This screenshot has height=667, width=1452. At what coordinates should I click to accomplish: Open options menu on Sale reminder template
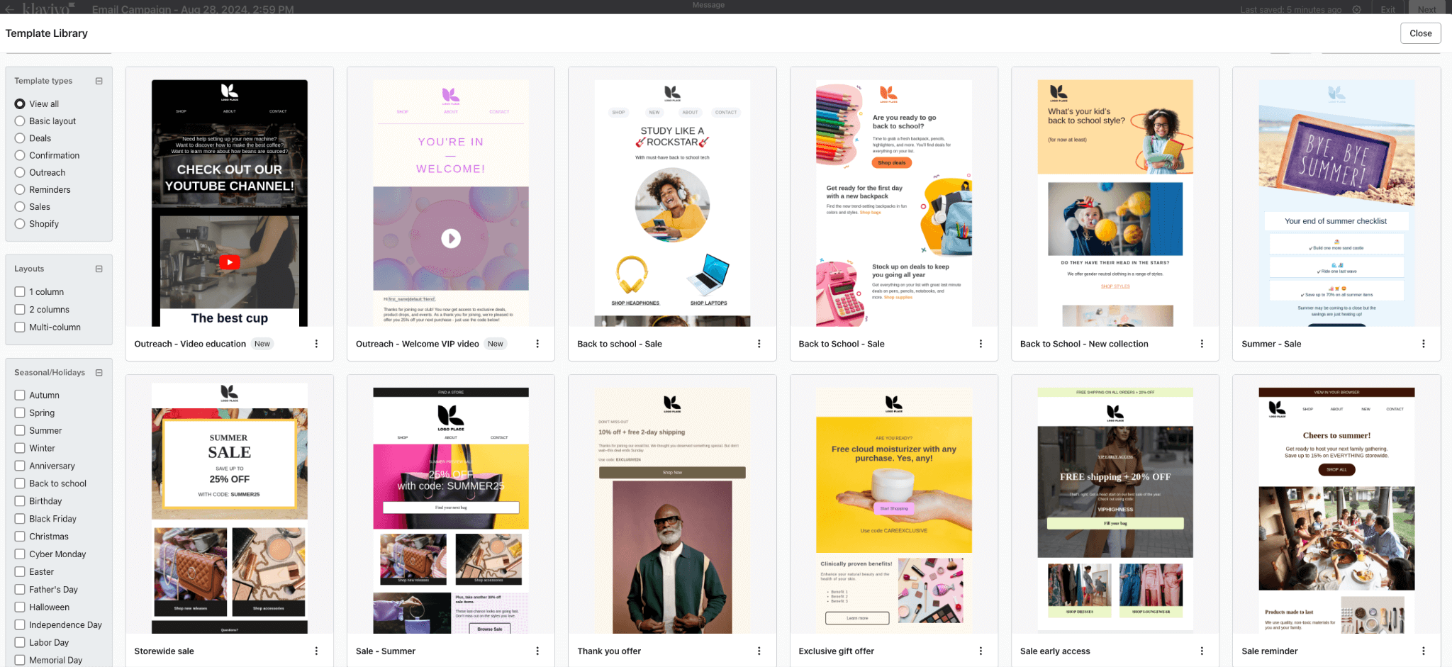(x=1424, y=650)
